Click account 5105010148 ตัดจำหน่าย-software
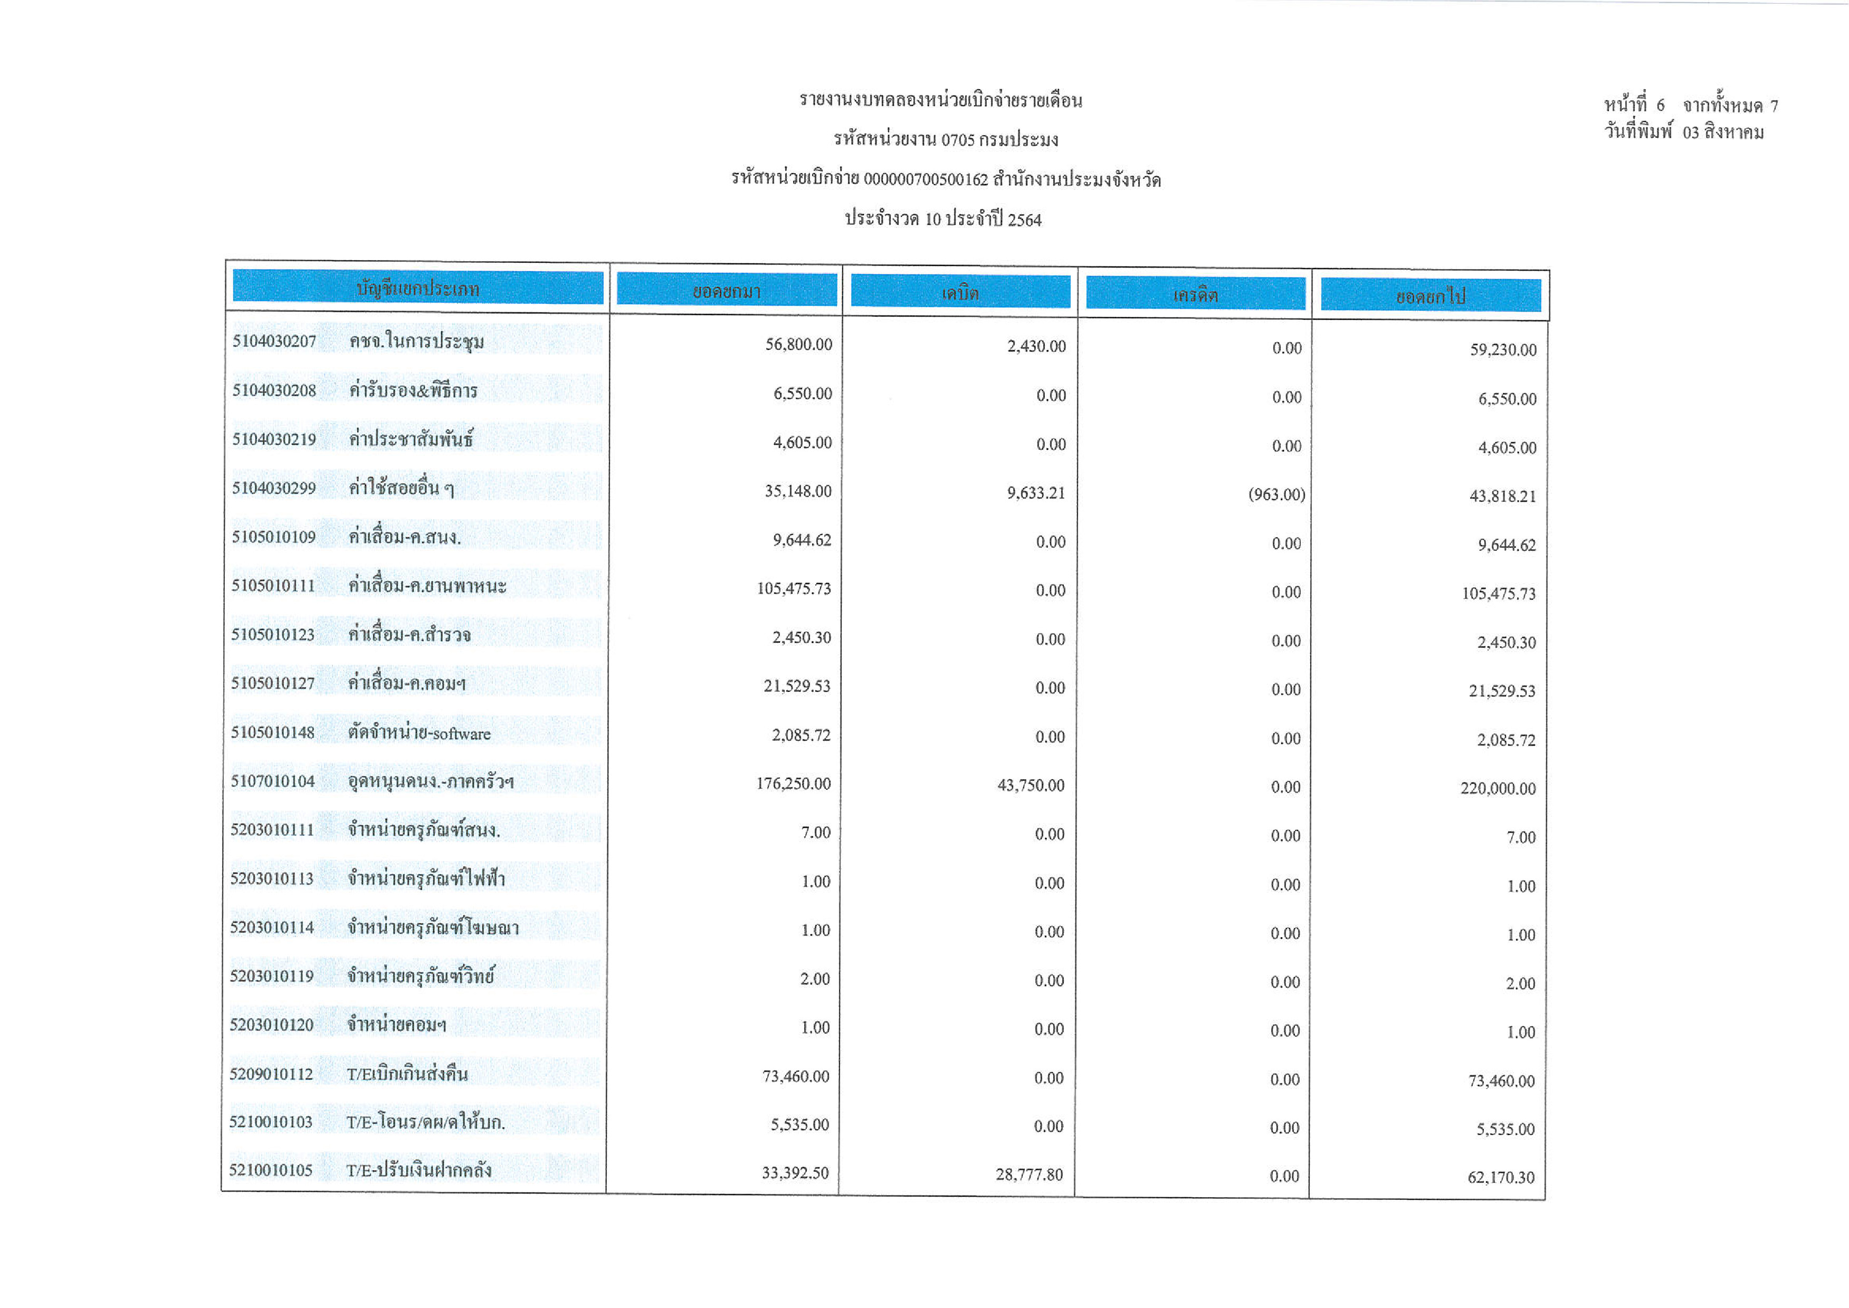The height and width of the screenshot is (1308, 1849). (x=419, y=733)
